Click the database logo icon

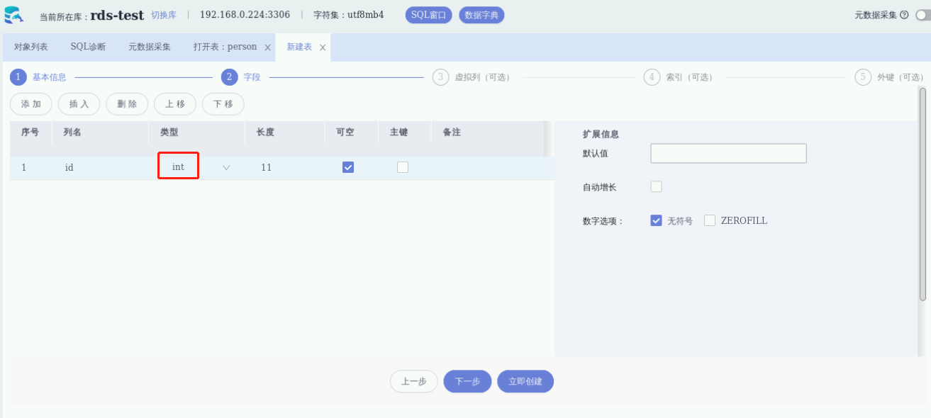tap(13, 14)
